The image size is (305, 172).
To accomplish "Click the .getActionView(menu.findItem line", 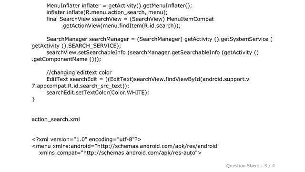I will pyautogui.click(x=121, y=26).
